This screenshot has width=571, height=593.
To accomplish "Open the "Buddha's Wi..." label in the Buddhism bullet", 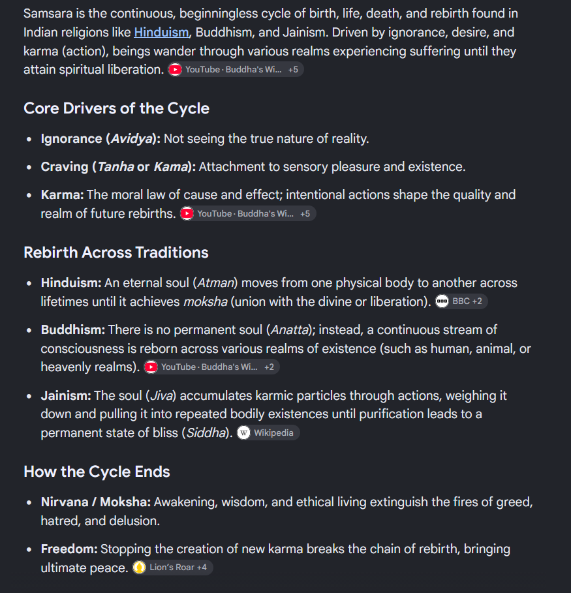I will (x=229, y=367).
